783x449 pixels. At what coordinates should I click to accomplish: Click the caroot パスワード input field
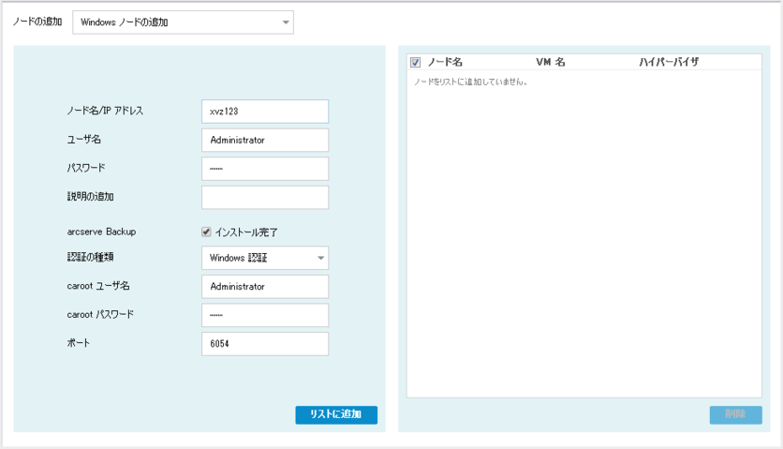[265, 315]
